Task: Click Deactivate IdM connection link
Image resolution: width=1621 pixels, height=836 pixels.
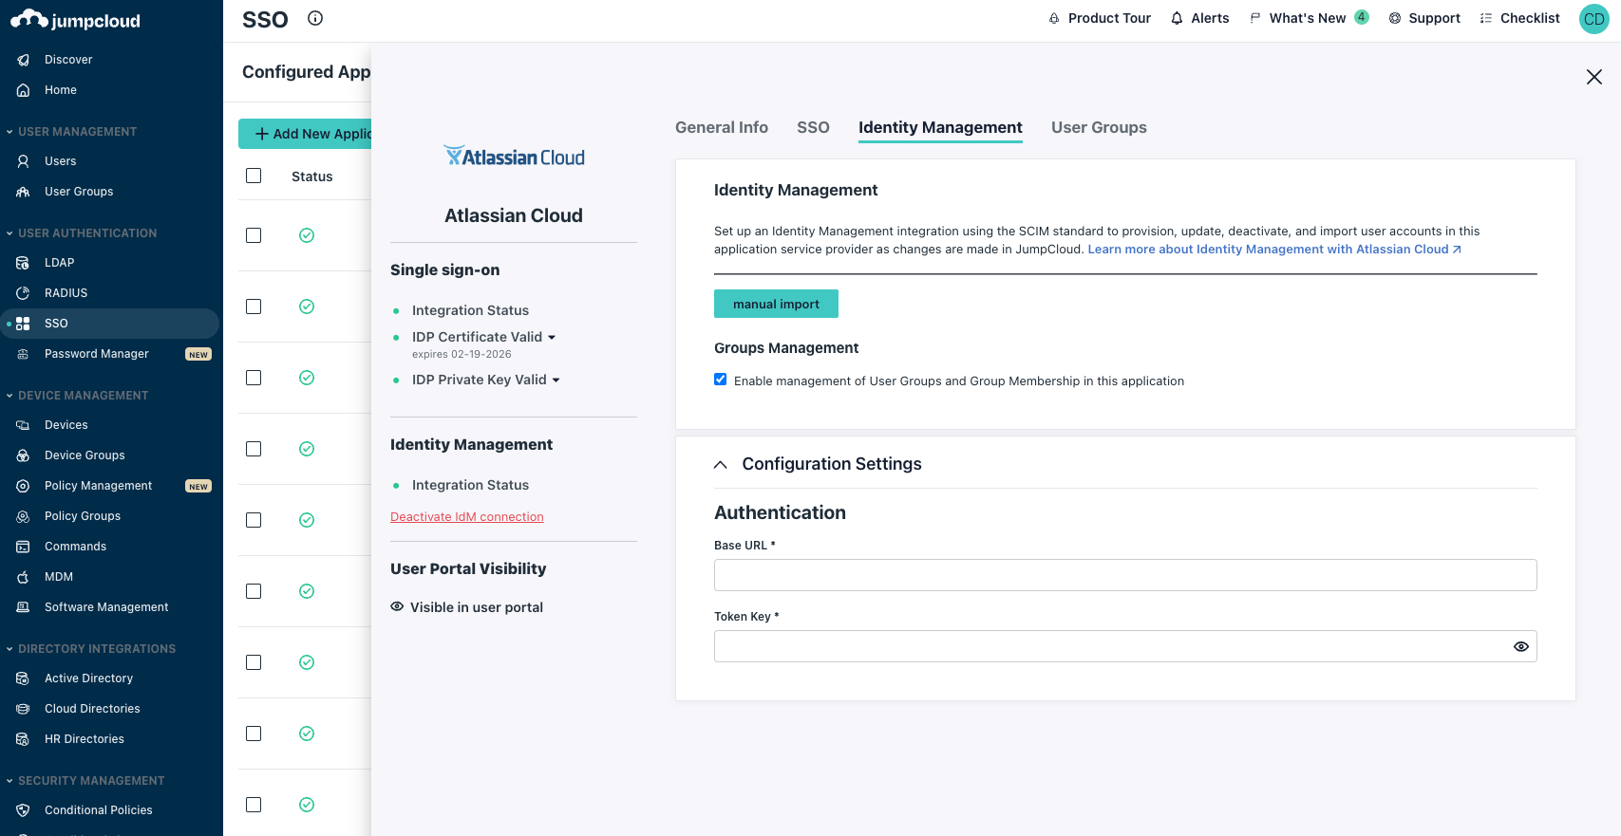Action: pos(467,517)
